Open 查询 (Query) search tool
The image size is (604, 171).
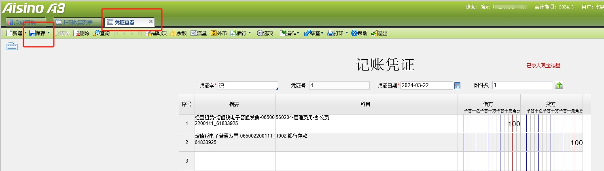click(x=102, y=33)
